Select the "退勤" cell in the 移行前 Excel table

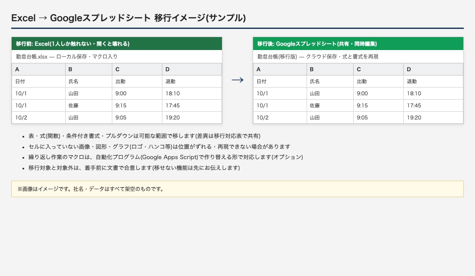(x=192, y=82)
